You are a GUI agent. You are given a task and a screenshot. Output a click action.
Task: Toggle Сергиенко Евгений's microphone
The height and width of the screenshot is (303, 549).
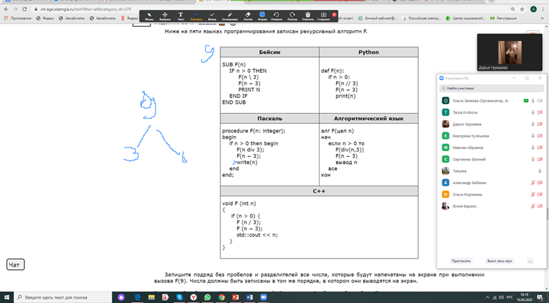[x=533, y=159]
